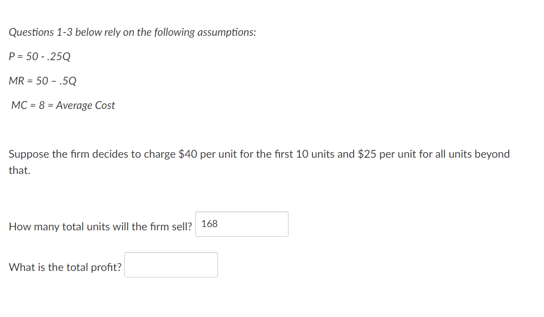Select the equation P = 50 - .25Q
This screenshot has height=317, width=544.
point(39,56)
